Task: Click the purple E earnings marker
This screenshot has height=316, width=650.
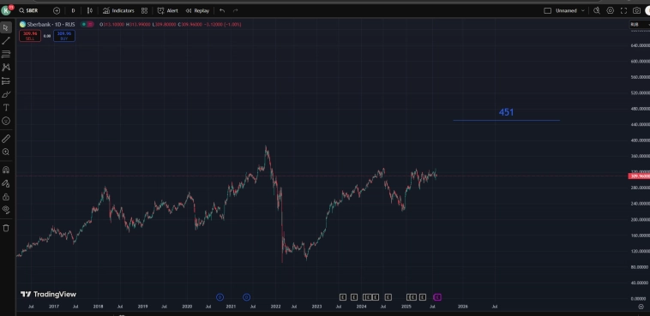Action: (437, 297)
